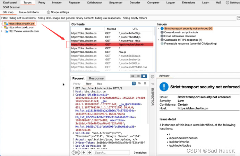Go to next search match arrow
This screenshot has width=240, height=156.
coord(89,152)
